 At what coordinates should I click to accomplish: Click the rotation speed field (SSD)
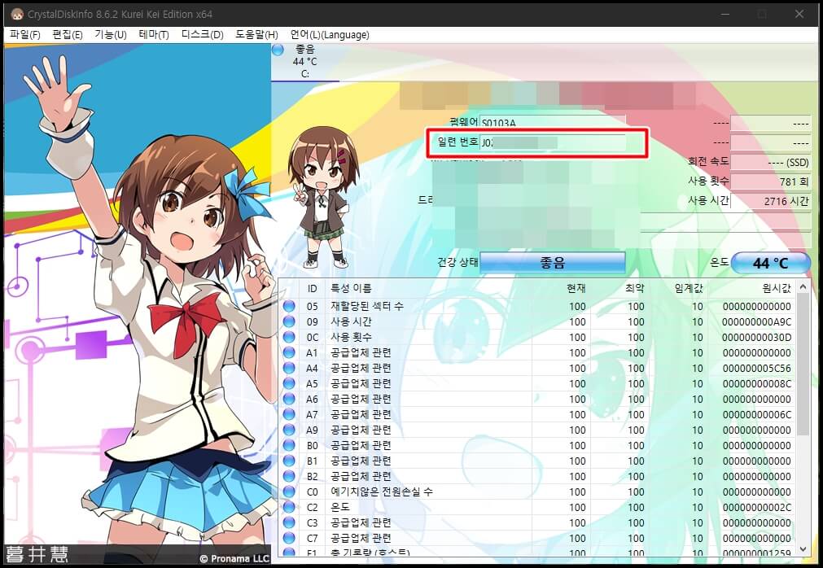[x=771, y=162]
